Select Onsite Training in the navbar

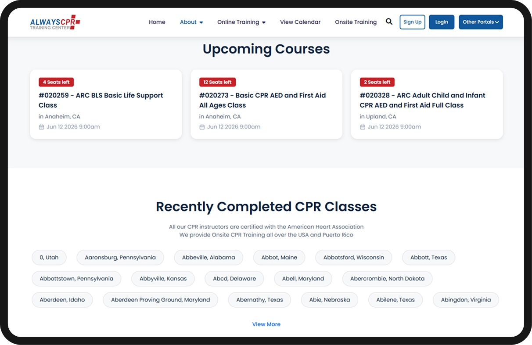coord(356,22)
